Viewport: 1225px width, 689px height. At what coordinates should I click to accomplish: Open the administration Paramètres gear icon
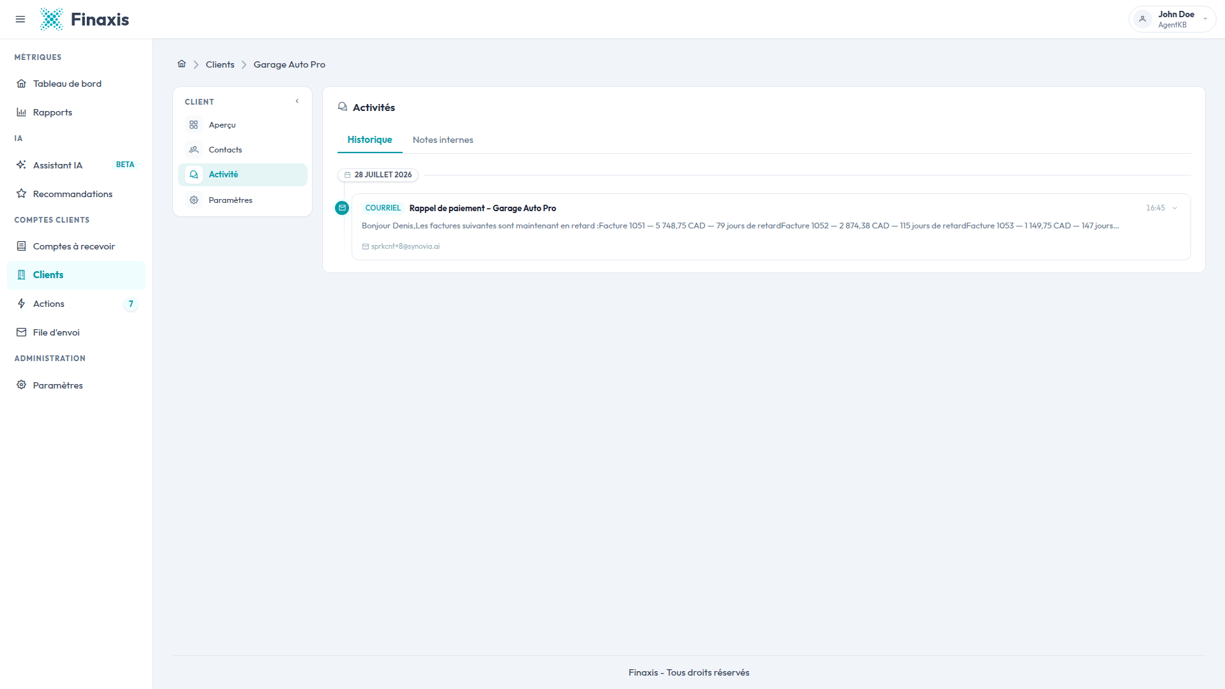(x=22, y=385)
